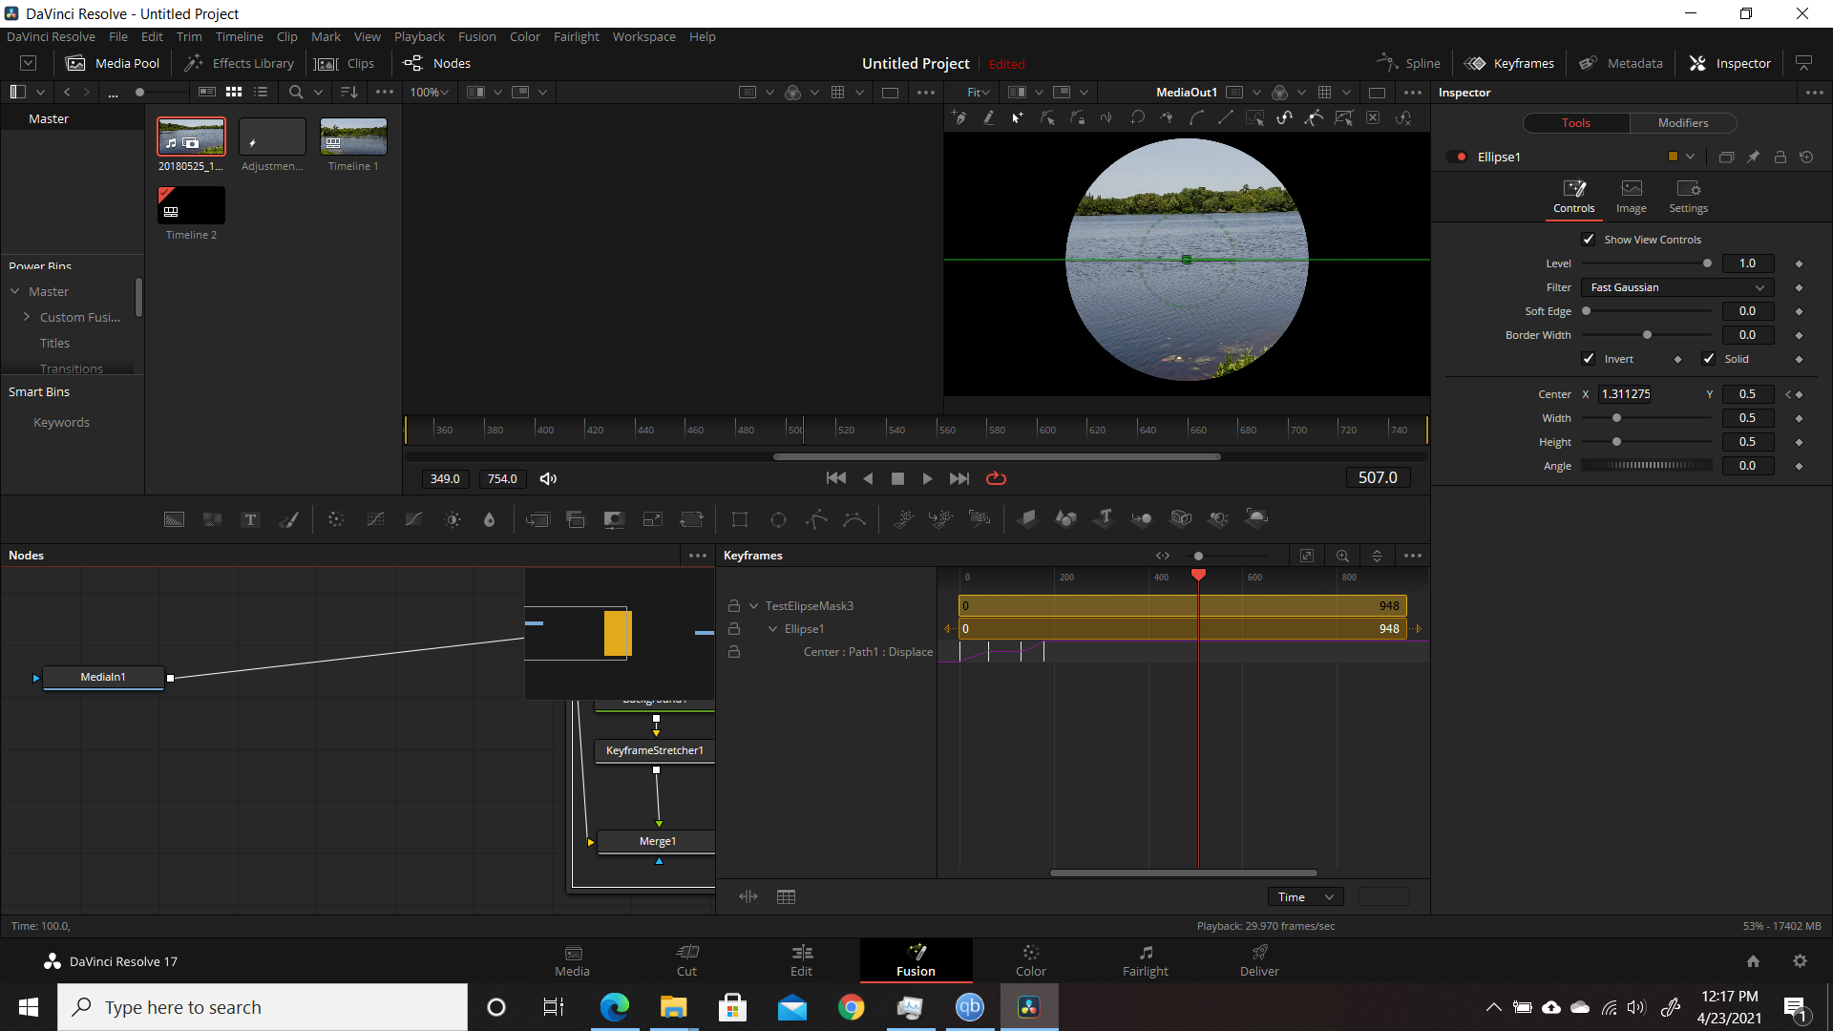Switch to the Modifiers tab
The image size is (1833, 1031).
[1682, 123]
